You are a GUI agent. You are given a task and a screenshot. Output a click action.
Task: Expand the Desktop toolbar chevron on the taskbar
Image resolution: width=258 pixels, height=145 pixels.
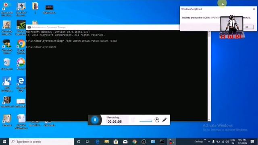(205, 140)
